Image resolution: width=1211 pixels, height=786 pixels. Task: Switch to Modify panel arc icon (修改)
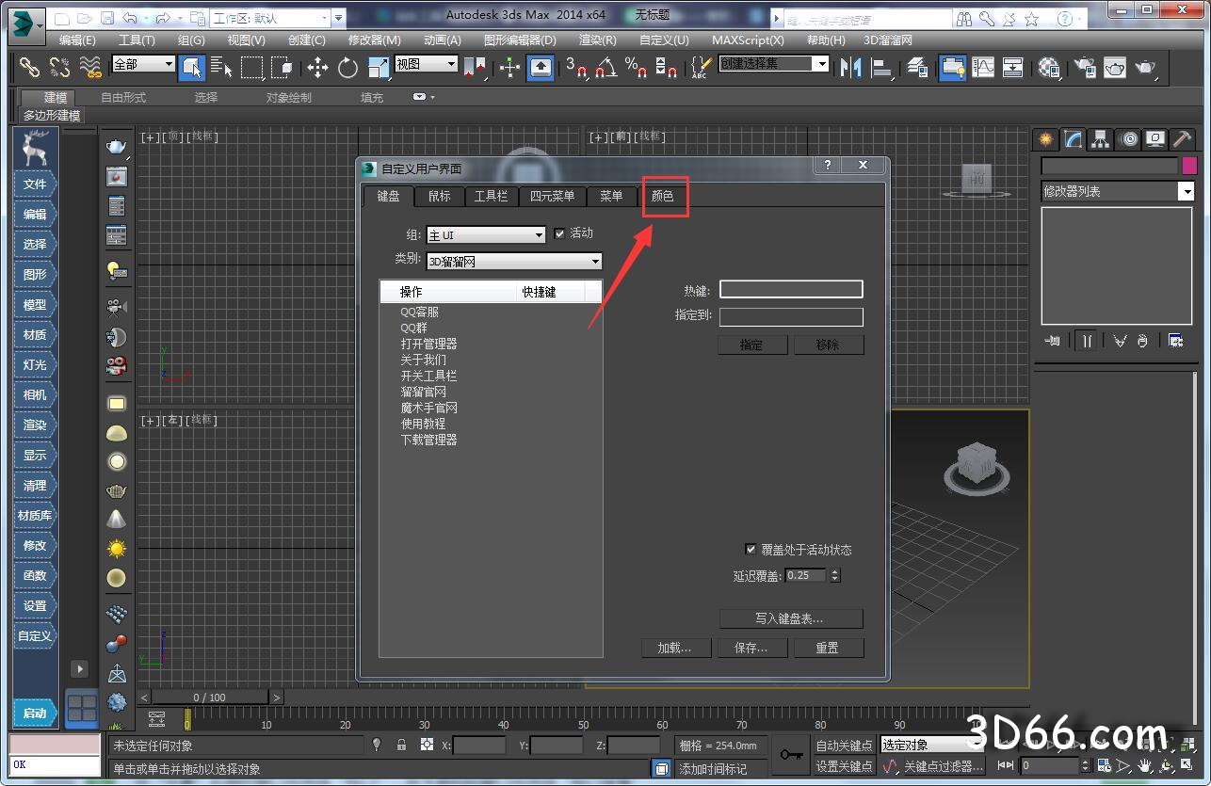tap(1074, 139)
